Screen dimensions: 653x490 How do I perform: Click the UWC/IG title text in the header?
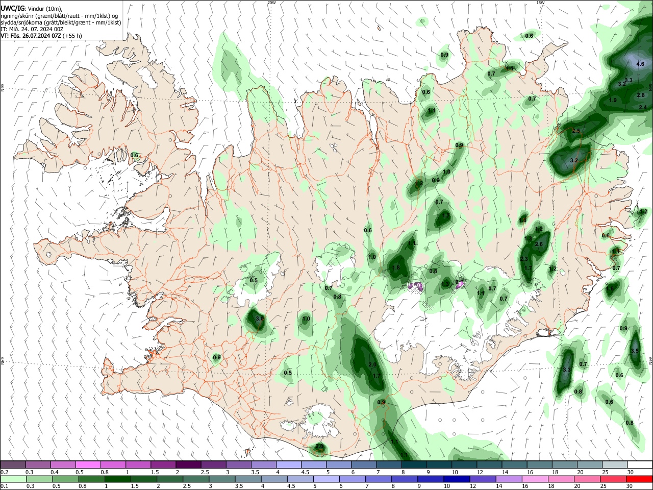pos(12,9)
